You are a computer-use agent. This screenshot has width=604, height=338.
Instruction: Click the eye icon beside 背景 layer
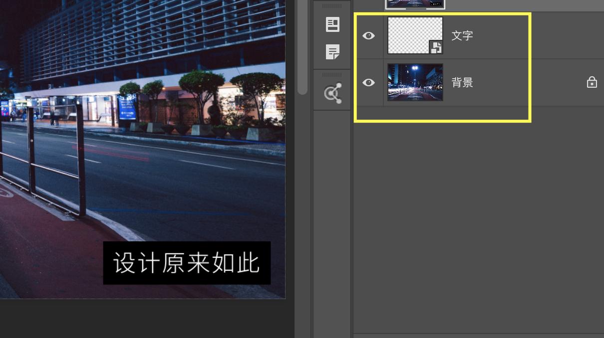point(369,82)
